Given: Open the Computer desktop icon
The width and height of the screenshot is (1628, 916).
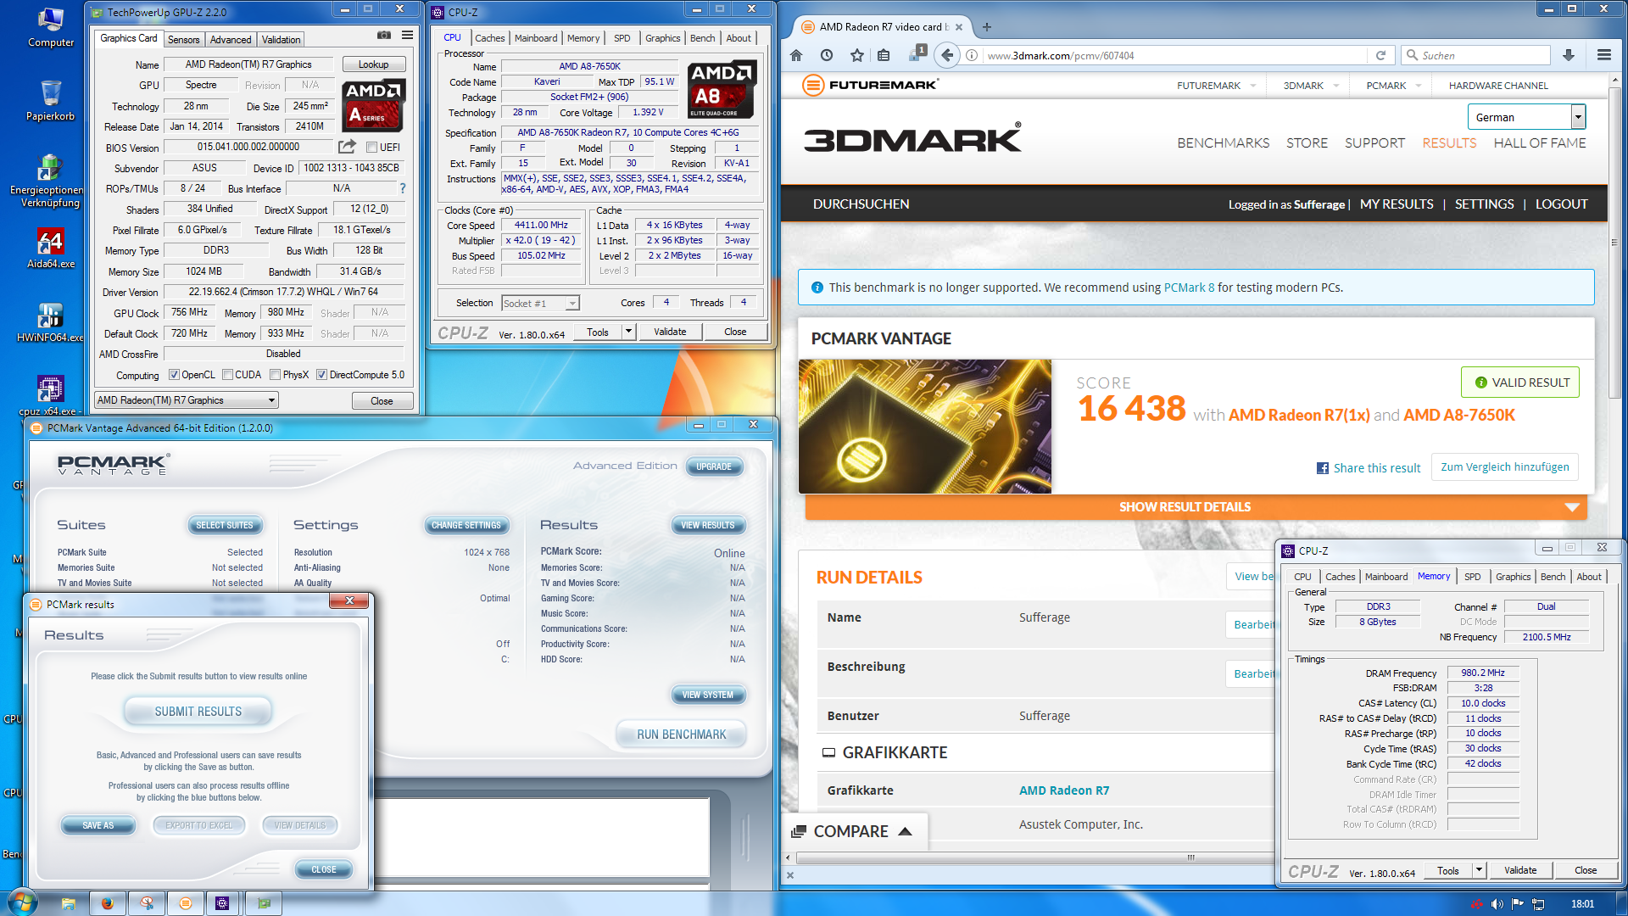Looking at the screenshot, I should pos(50,26).
